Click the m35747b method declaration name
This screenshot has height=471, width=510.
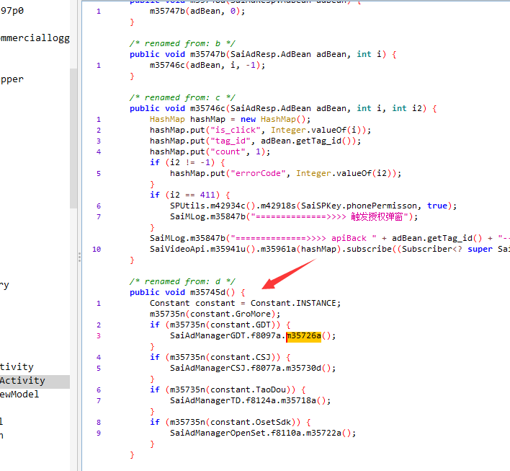tap(210, 54)
